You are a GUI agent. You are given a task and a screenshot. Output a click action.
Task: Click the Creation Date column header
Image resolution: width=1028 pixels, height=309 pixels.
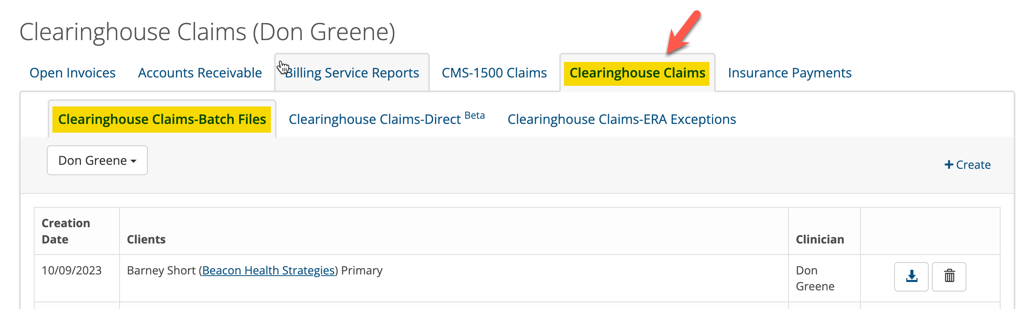pos(66,231)
